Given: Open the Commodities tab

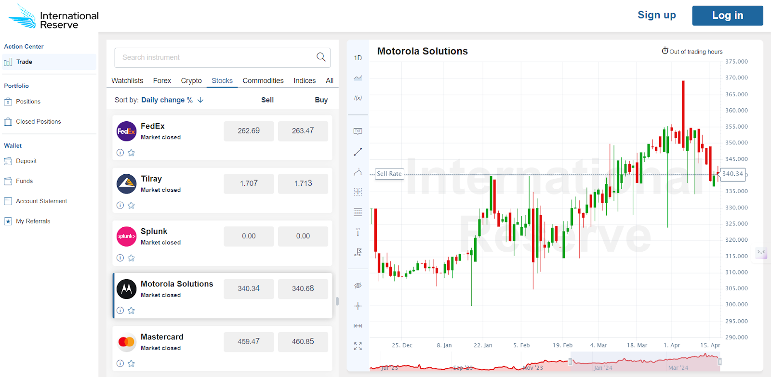Looking at the screenshot, I should pyautogui.click(x=263, y=81).
